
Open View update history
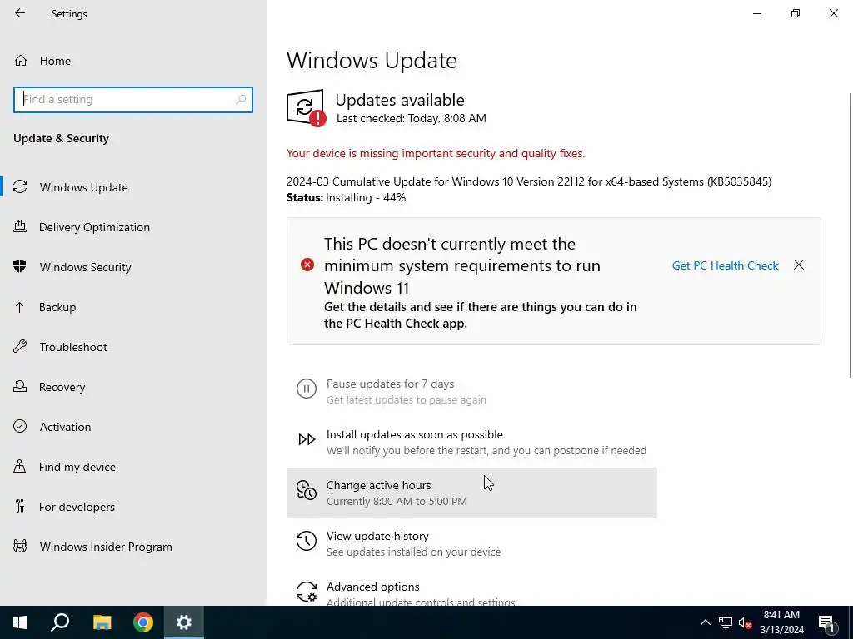tap(471, 543)
